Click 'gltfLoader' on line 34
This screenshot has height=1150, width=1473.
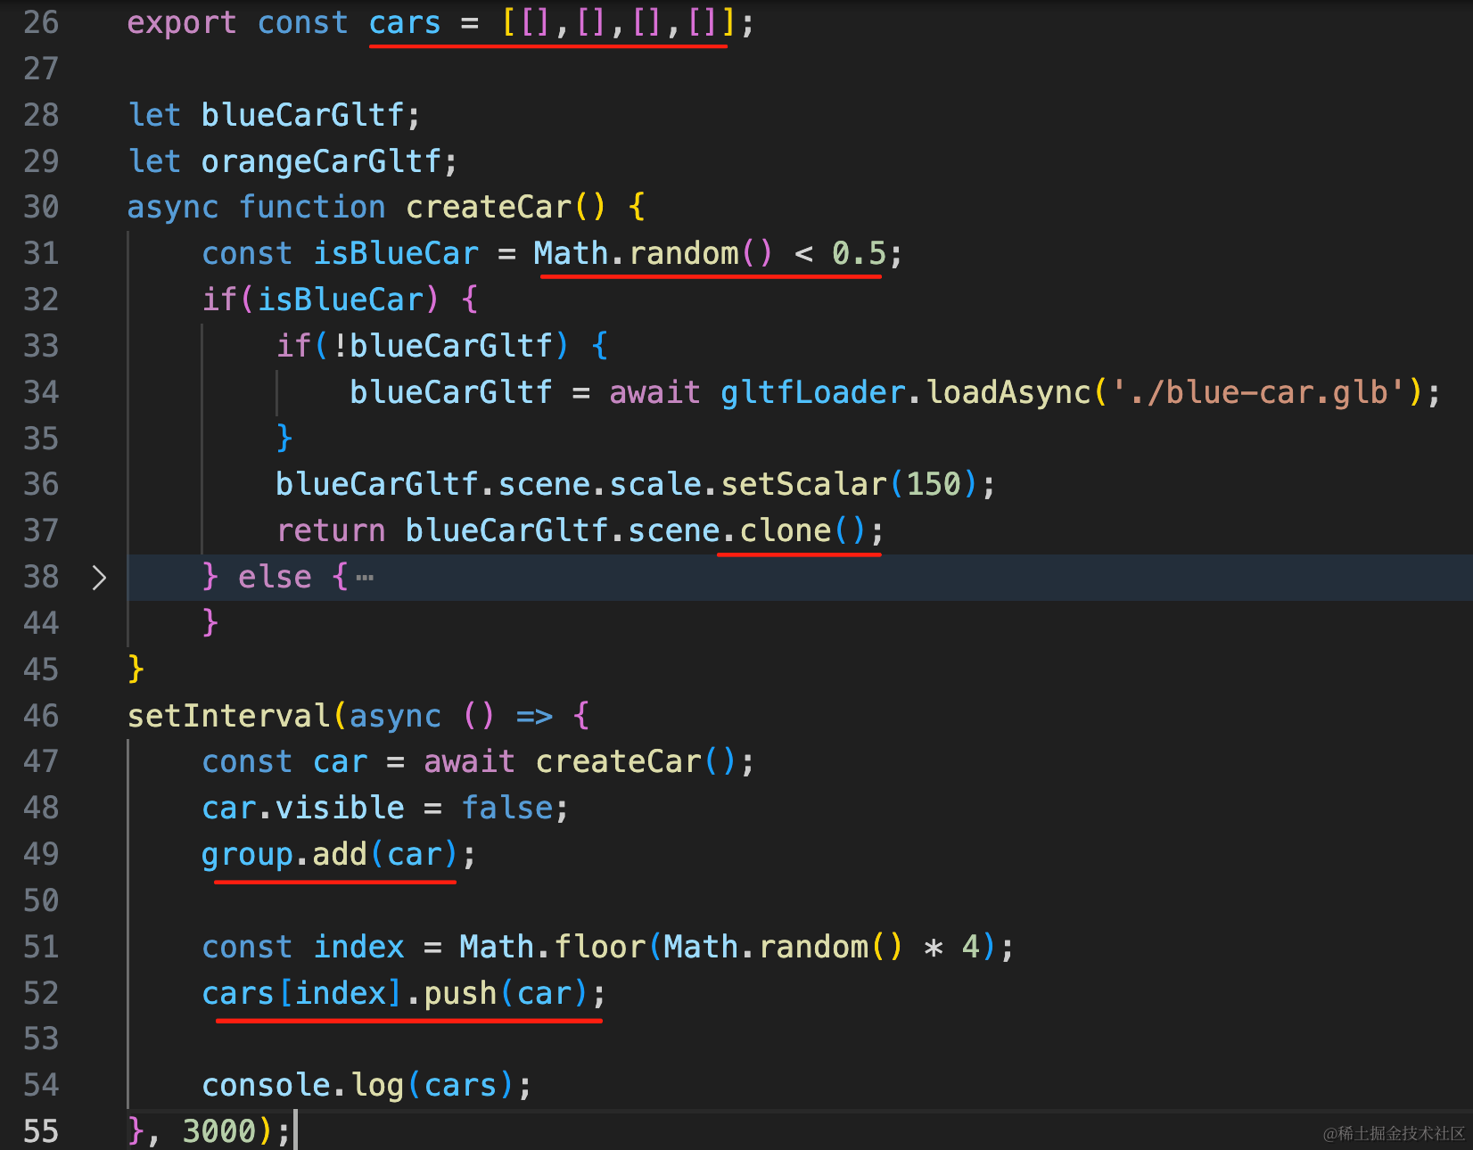point(813,392)
